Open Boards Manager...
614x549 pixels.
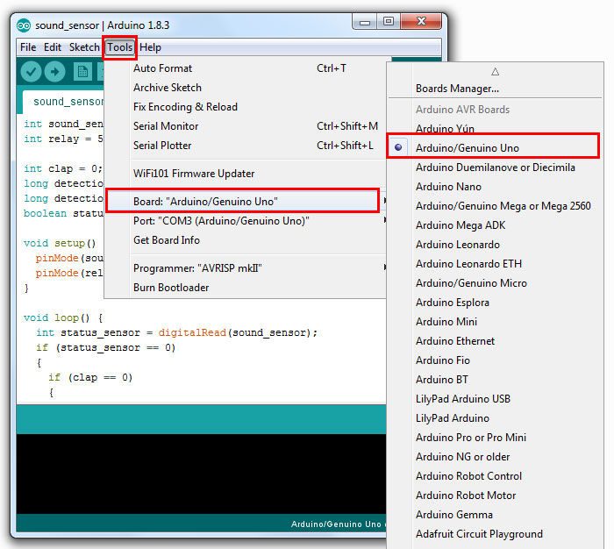coord(496,89)
